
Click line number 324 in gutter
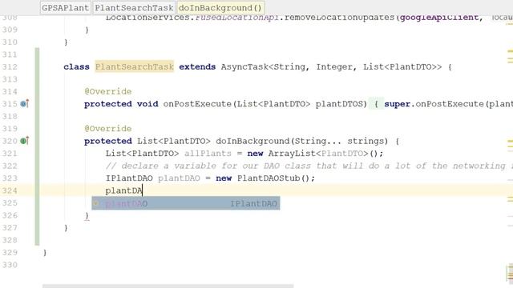(10, 190)
